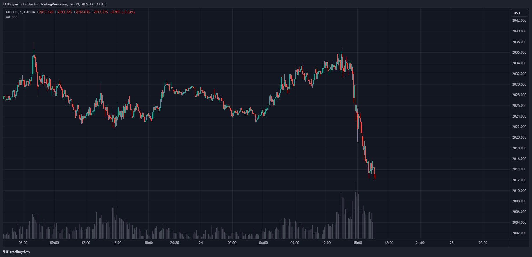Click the high price value H2013.225
532x257 pixels.
63,12
